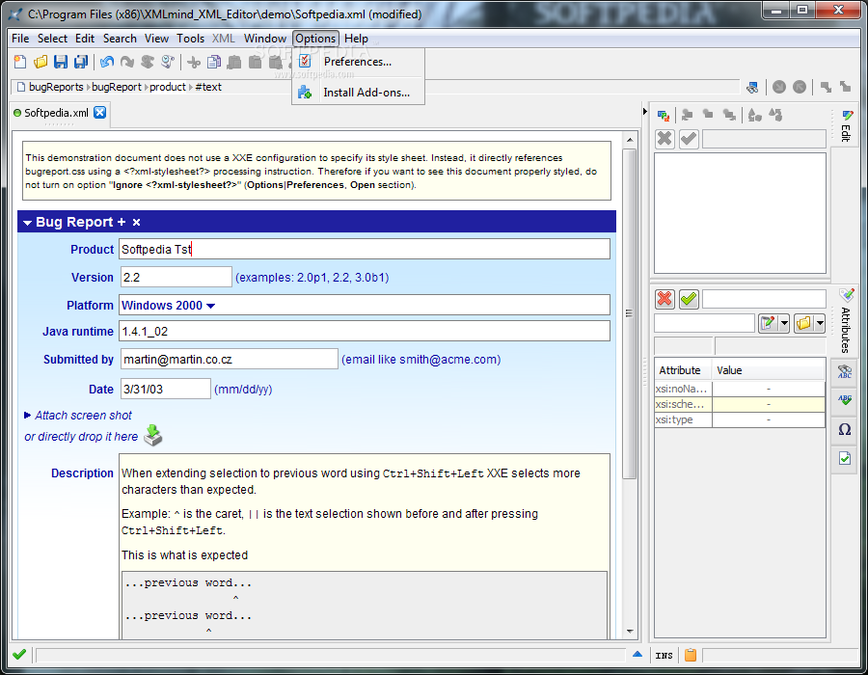Screen dimensions: 868x675
Task: Click the document scrollbar down arrow
Action: tap(630, 631)
